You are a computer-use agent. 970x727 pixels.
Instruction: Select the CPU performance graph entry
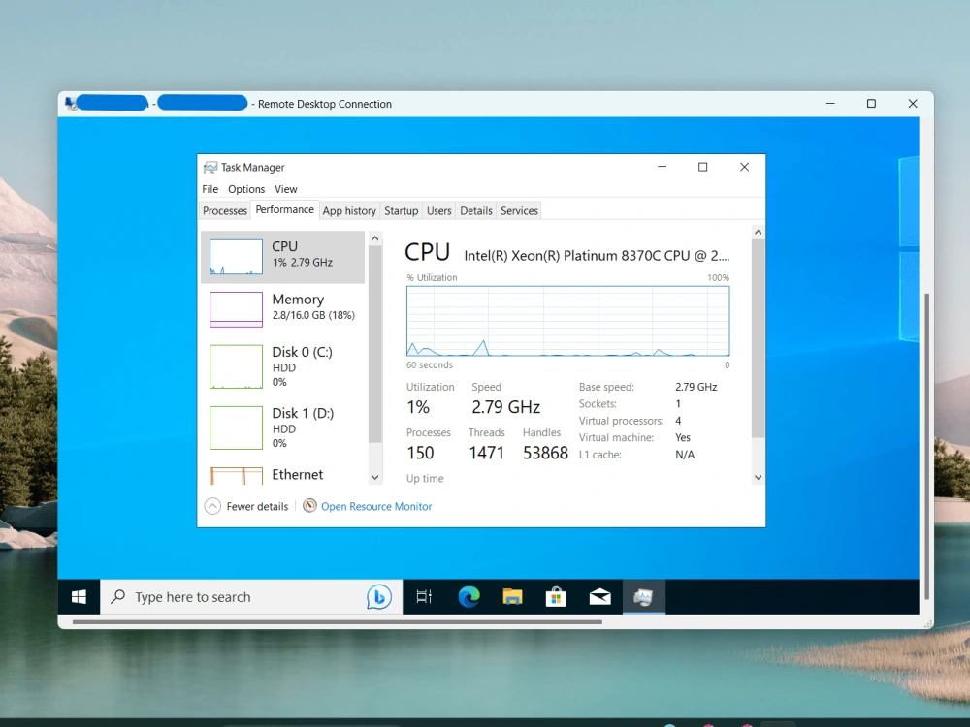(x=284, y=256)
